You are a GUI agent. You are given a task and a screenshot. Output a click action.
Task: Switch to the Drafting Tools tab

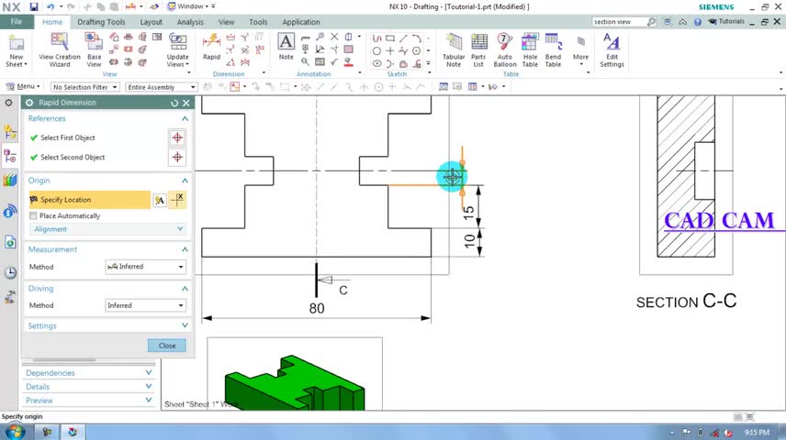101,22
